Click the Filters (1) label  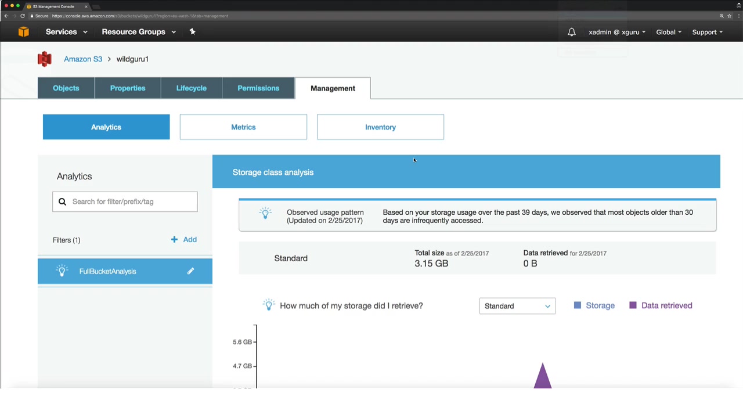pyautogui.click(x=66, y=240)
